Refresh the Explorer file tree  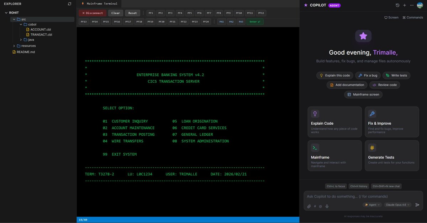[69, 4]
